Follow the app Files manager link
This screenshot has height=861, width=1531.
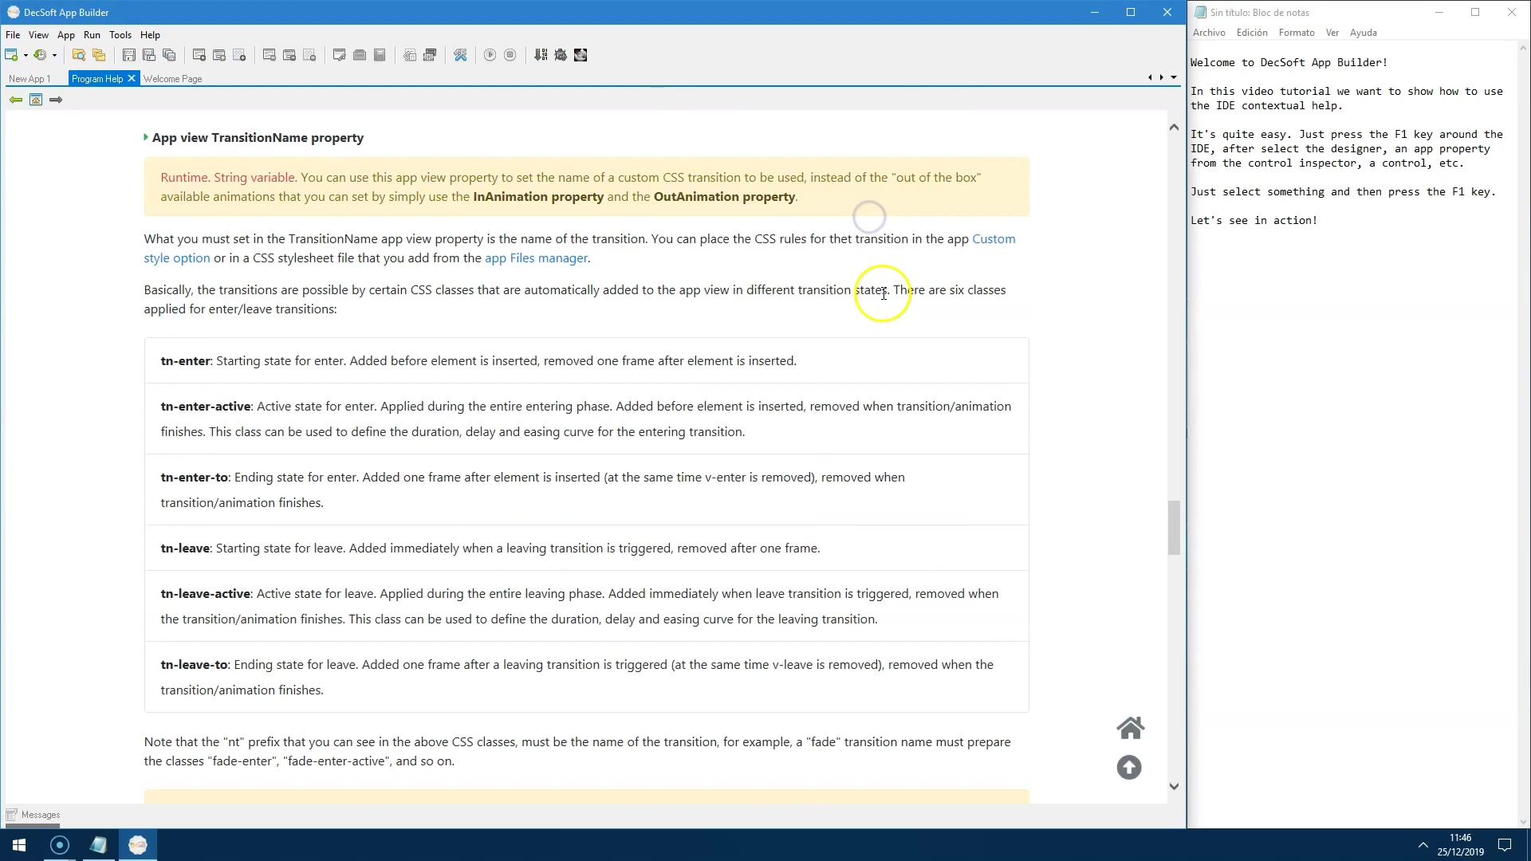pyautogui.click(x=536, y=258)
